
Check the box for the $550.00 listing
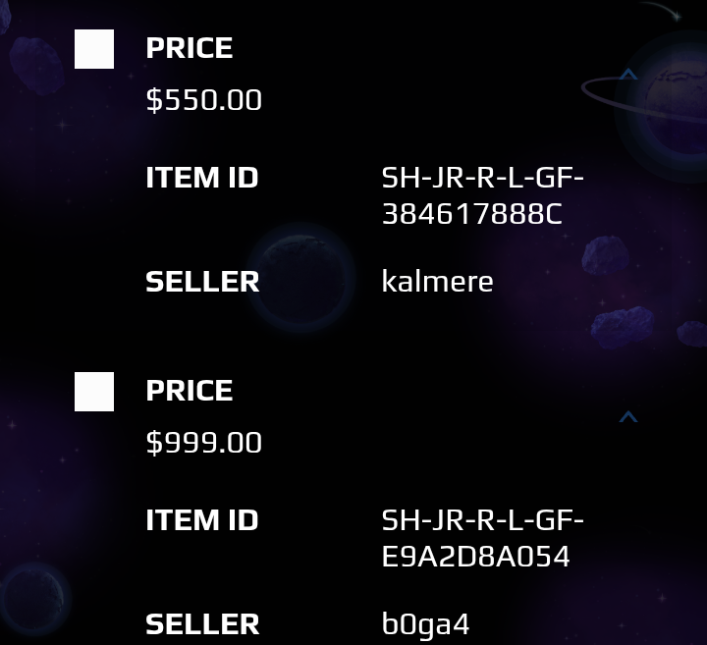94,49
